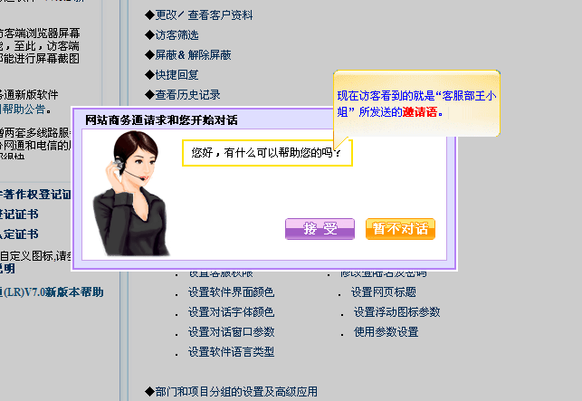Open the 访客筛选 link

pyautogui.click(x=177, y=35)
